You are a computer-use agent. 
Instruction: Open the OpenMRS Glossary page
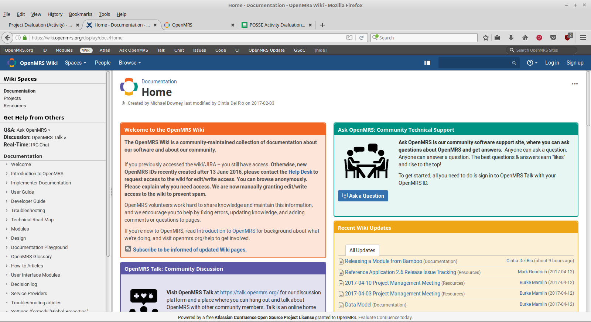[x=31, y=257]
